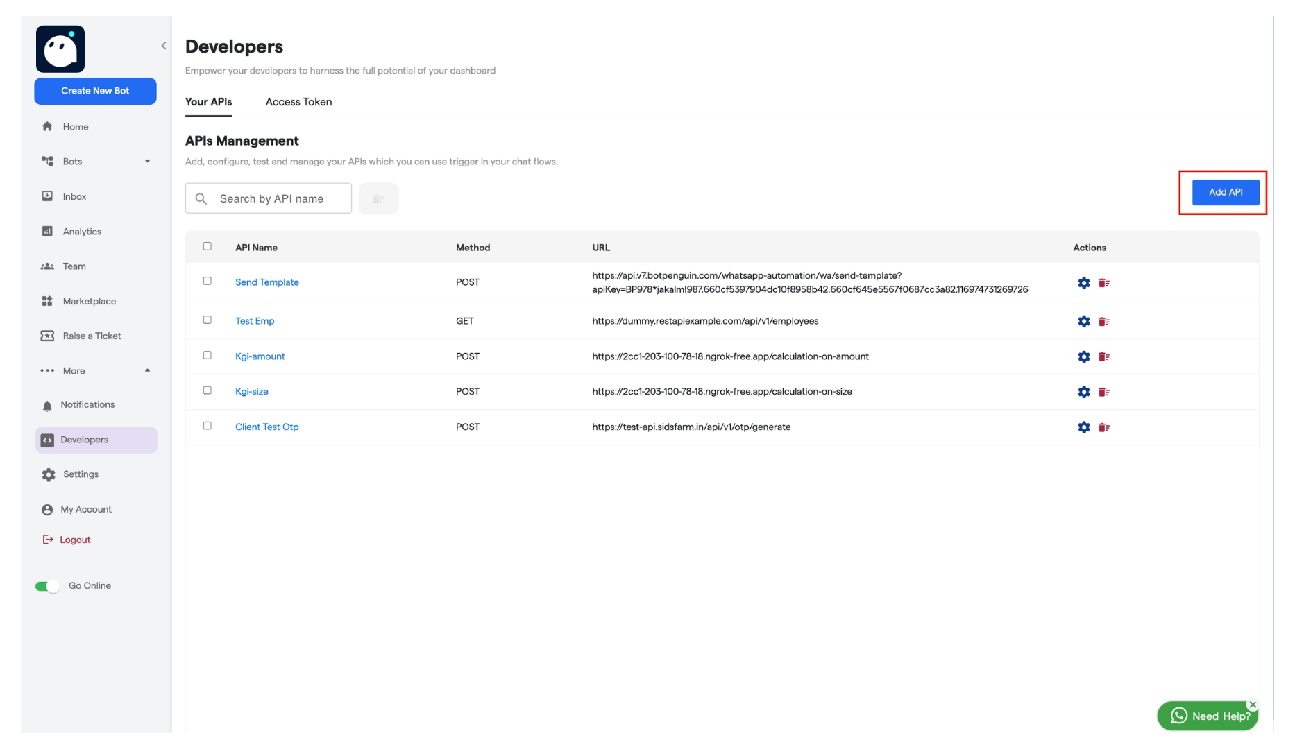Click the Add API button
The width and height of the screenshot is (1295, 749).
pos(1225,192)
